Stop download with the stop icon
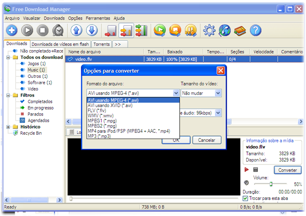This screenshot has width=306, height=216. [x=43, y=31]
